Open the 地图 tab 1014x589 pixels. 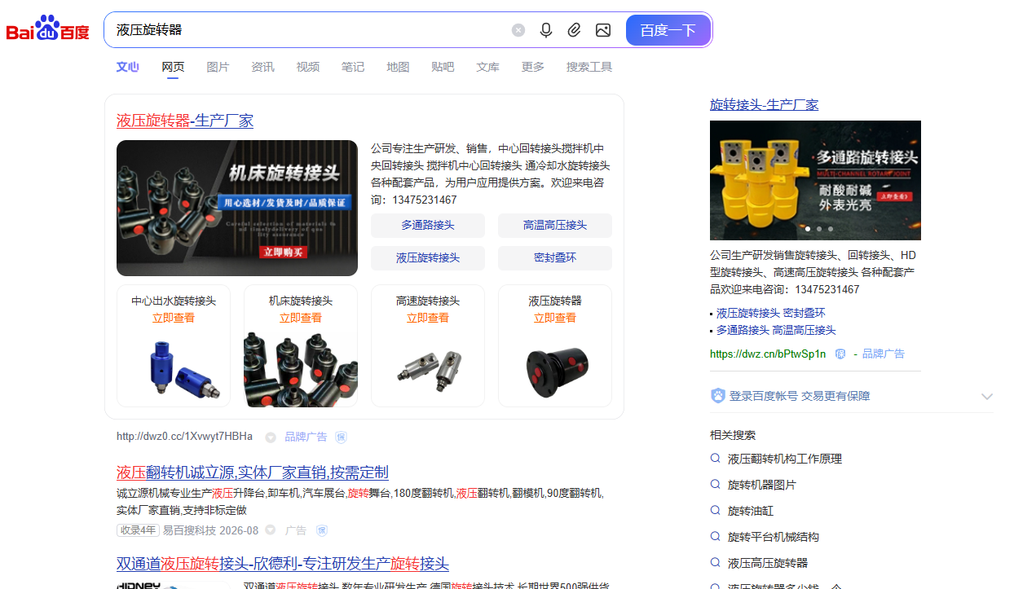[398, 67]
